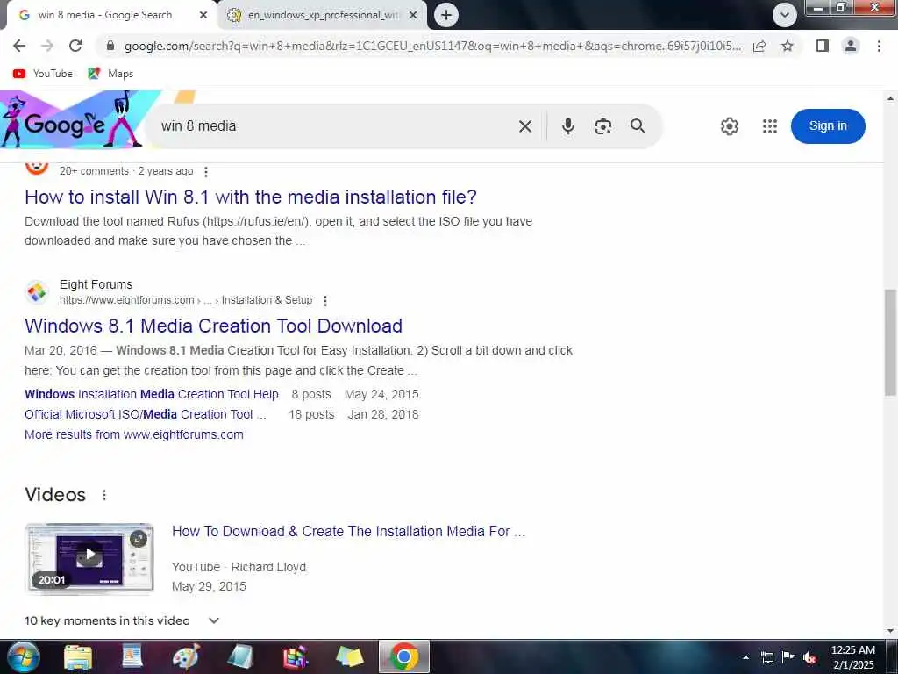
Task: Open More results from www.eightforums.com
Action: [x=134, y=434]
